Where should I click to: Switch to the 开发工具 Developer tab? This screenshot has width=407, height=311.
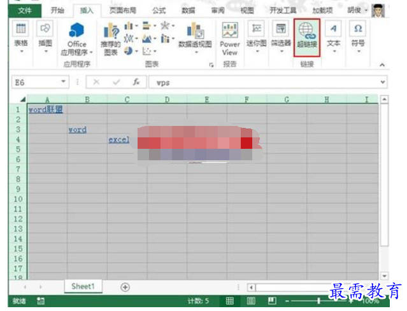click(283, 10)
